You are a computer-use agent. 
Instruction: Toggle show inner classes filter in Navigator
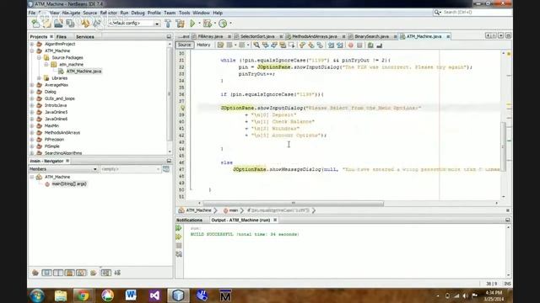tap(81, 273)
